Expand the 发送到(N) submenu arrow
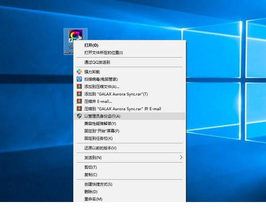The image size is (266, 210). click(x=180, y=158)
